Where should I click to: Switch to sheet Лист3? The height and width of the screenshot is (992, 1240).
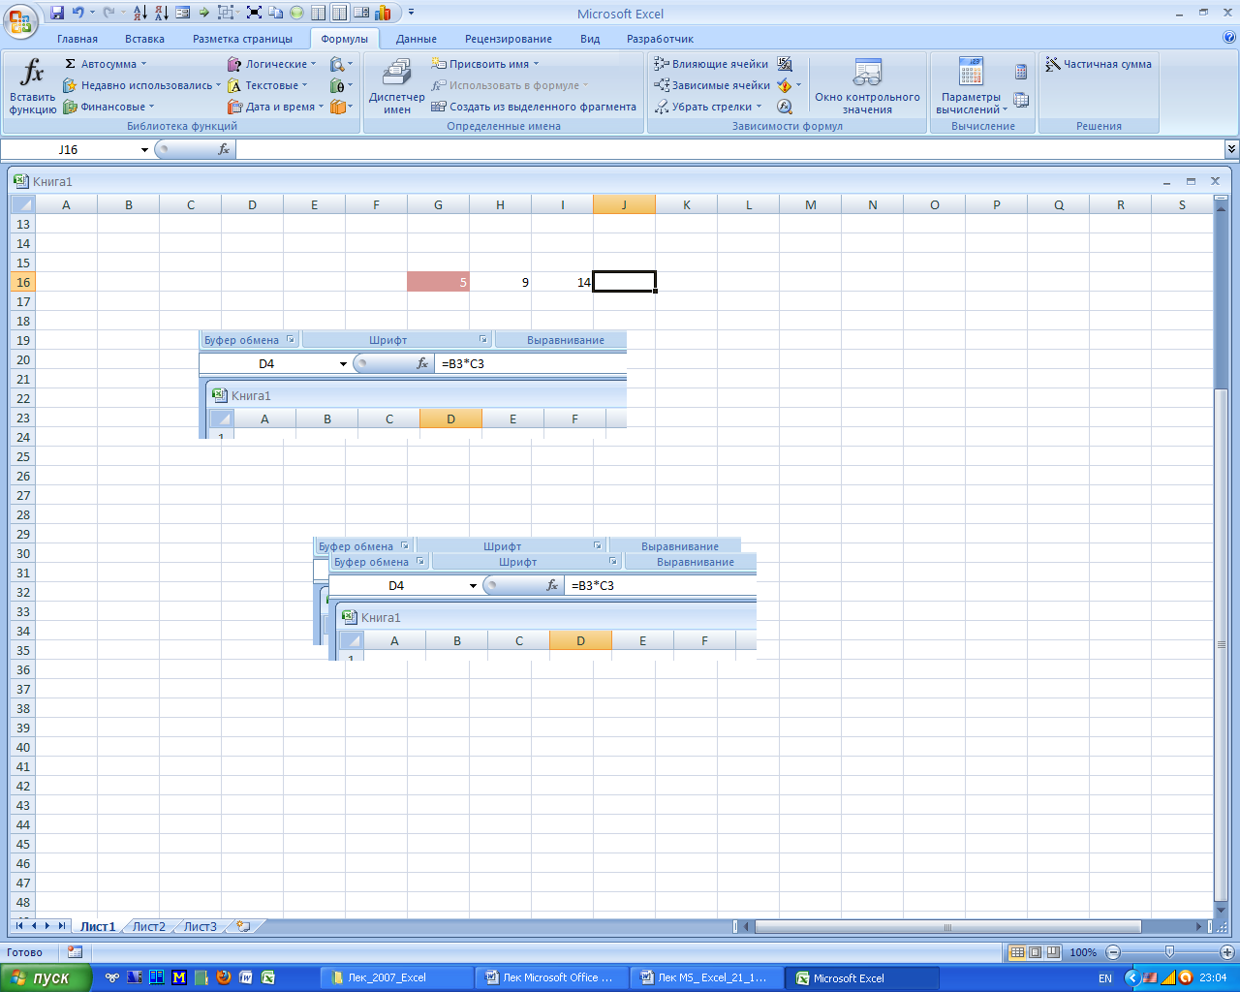pos(201,926)
